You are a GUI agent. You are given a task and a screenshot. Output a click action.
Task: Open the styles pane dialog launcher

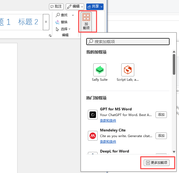pyautogui.click(x=50, y=36)
